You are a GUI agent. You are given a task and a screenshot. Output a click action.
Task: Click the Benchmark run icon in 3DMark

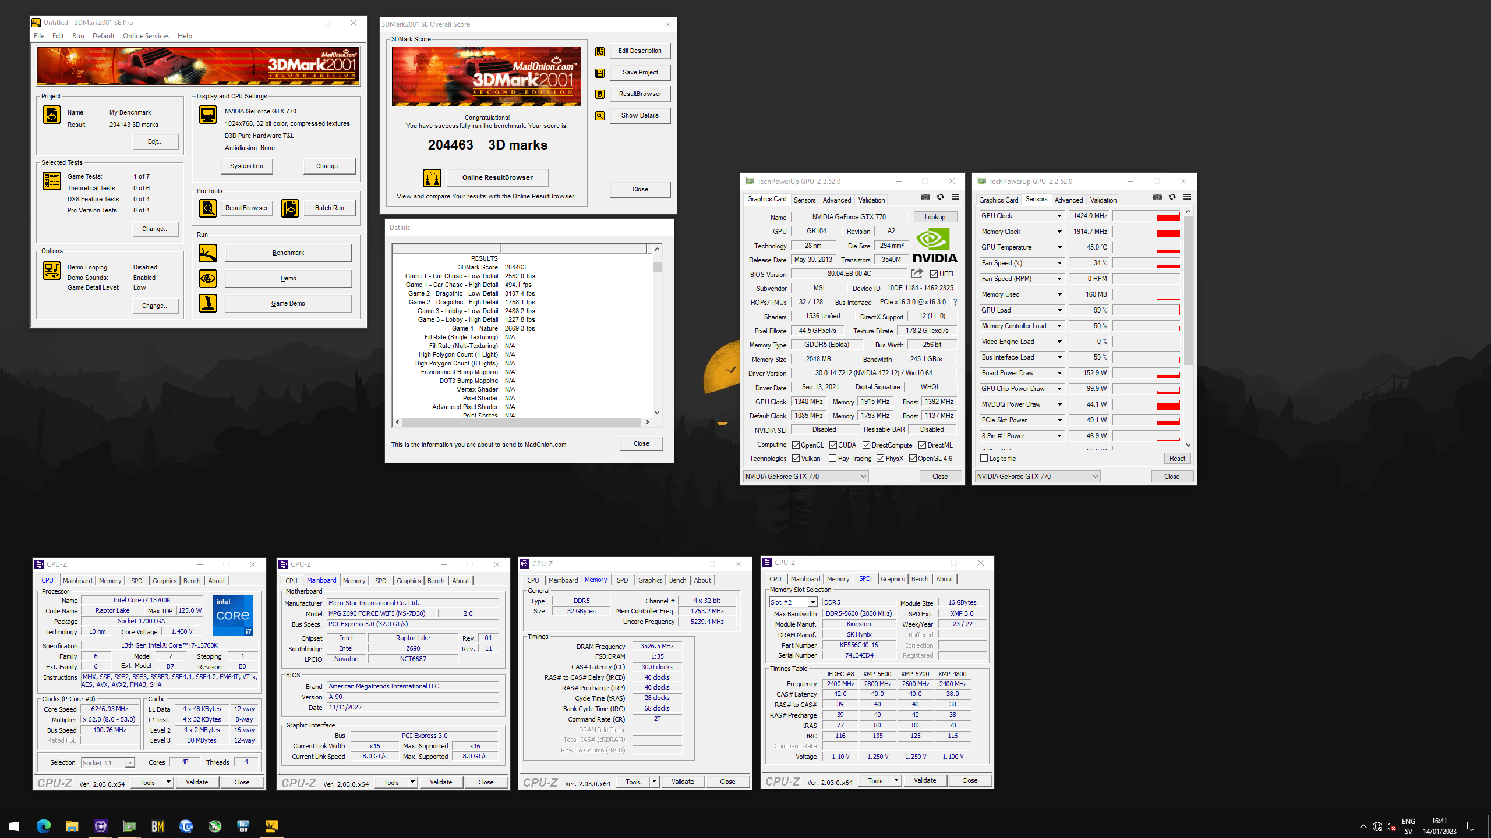[208, 253]
